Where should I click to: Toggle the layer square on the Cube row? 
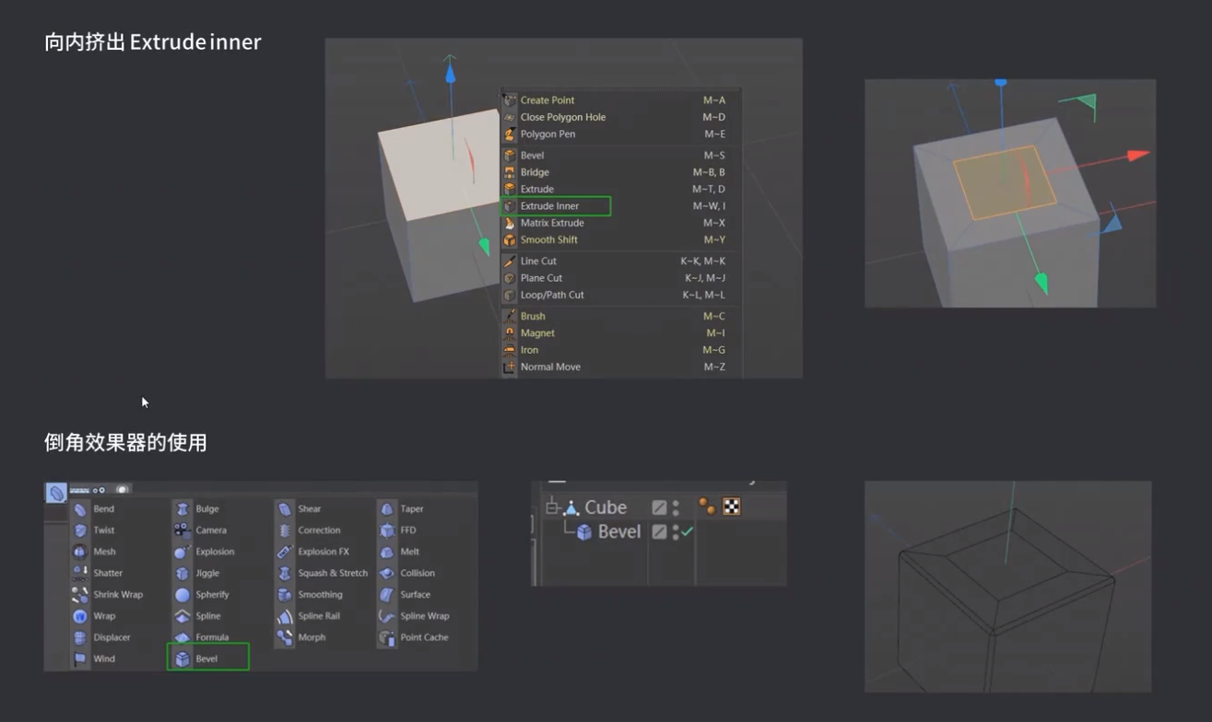(659, 507)
